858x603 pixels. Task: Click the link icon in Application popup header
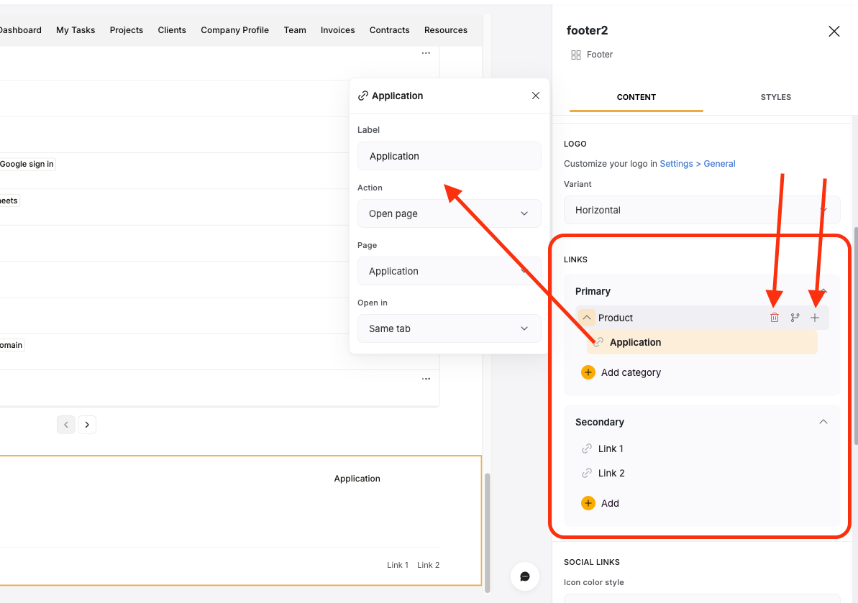[x=362, y=96]
